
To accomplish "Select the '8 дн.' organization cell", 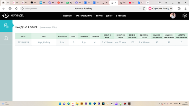I will coord(62,42).
